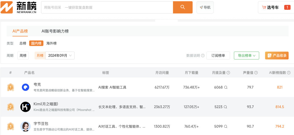Image resolution: width=294 pixels, height=135 pixels.
Task: Click the orange 产品收录 button
Action: click(x=277, y=55)
